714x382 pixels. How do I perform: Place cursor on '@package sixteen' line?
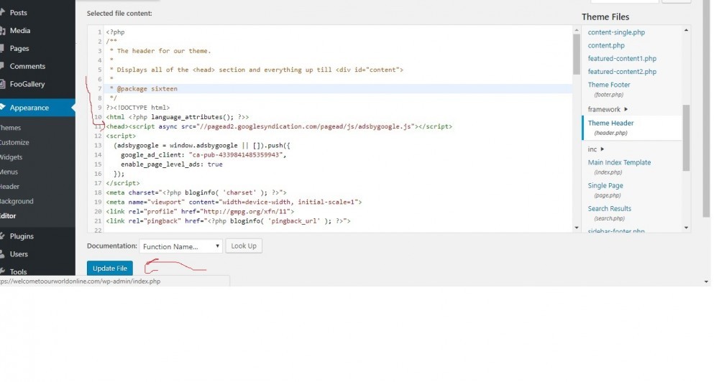point(338,89)
